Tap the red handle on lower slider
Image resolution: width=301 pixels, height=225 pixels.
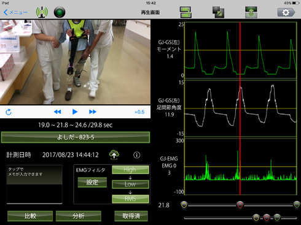pos(267,218)
